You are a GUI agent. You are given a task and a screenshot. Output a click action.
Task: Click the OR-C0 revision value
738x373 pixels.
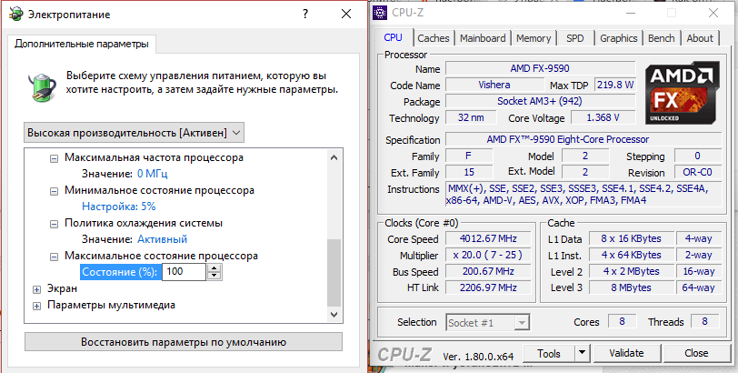[697, 172]
